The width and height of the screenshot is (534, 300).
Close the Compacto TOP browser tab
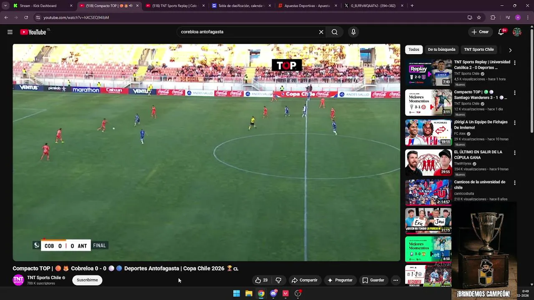137,6
